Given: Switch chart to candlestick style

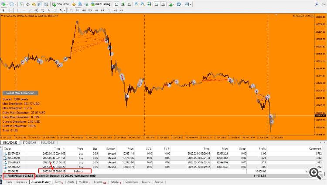Looking at the screenshot, I should click(123, 4).
